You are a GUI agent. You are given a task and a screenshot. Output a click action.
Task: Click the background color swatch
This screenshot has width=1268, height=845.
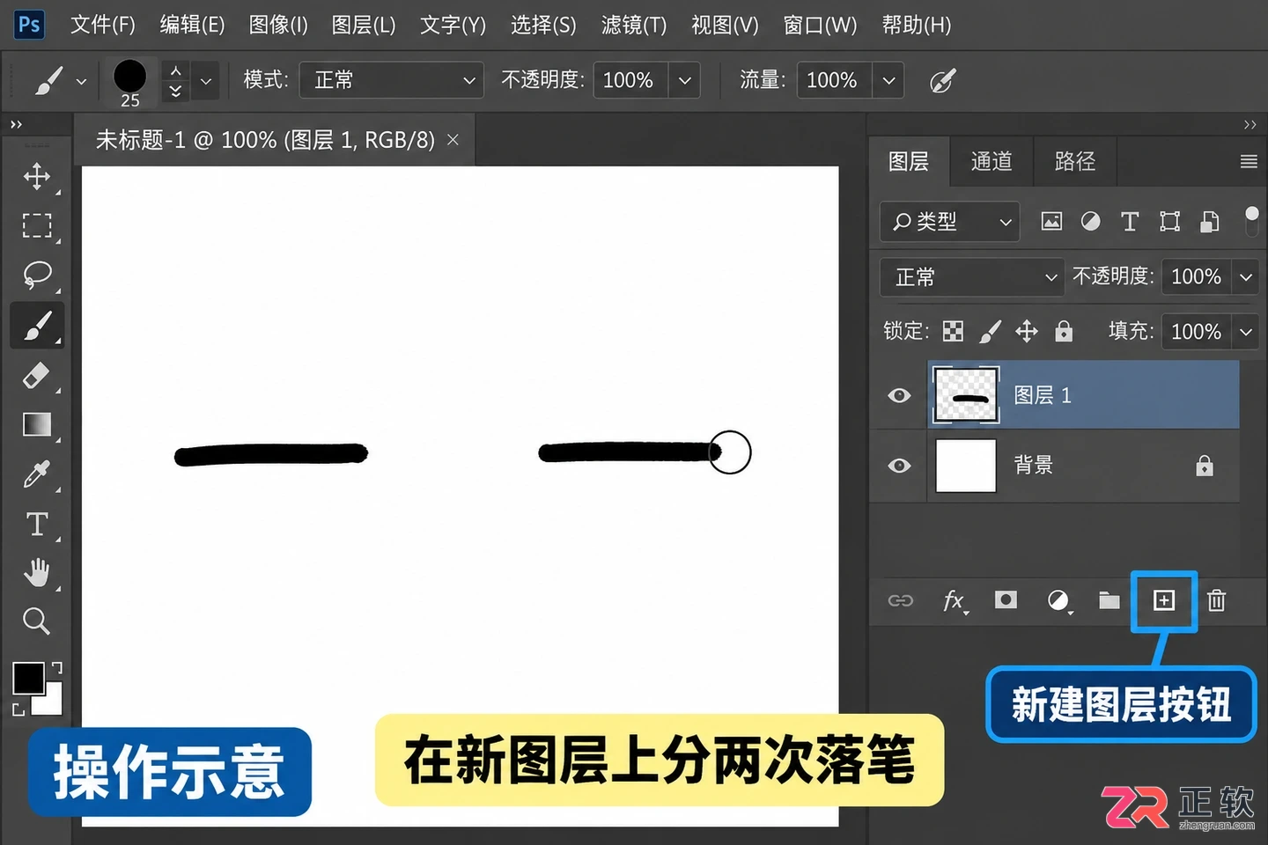pyautogui.click(x=52, y=702)
